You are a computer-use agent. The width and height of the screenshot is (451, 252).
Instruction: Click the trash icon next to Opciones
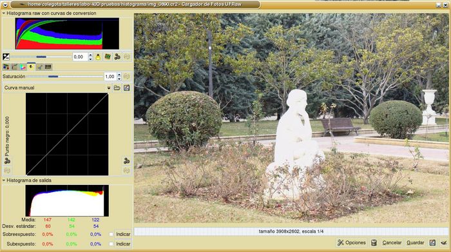374,243
